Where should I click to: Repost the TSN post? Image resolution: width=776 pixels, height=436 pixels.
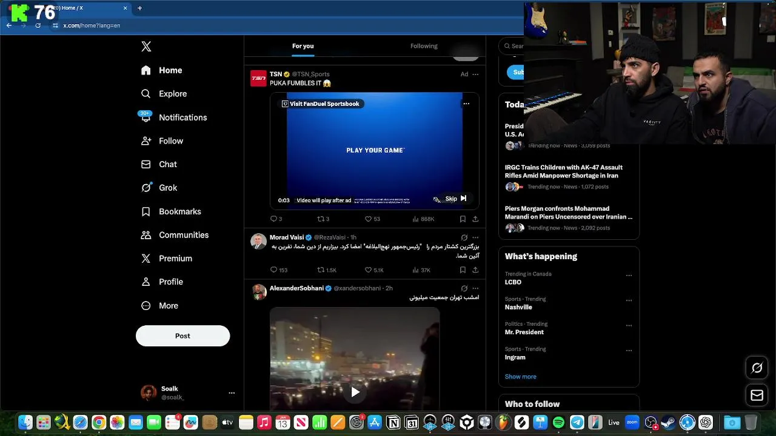click(x=323, y=219)
